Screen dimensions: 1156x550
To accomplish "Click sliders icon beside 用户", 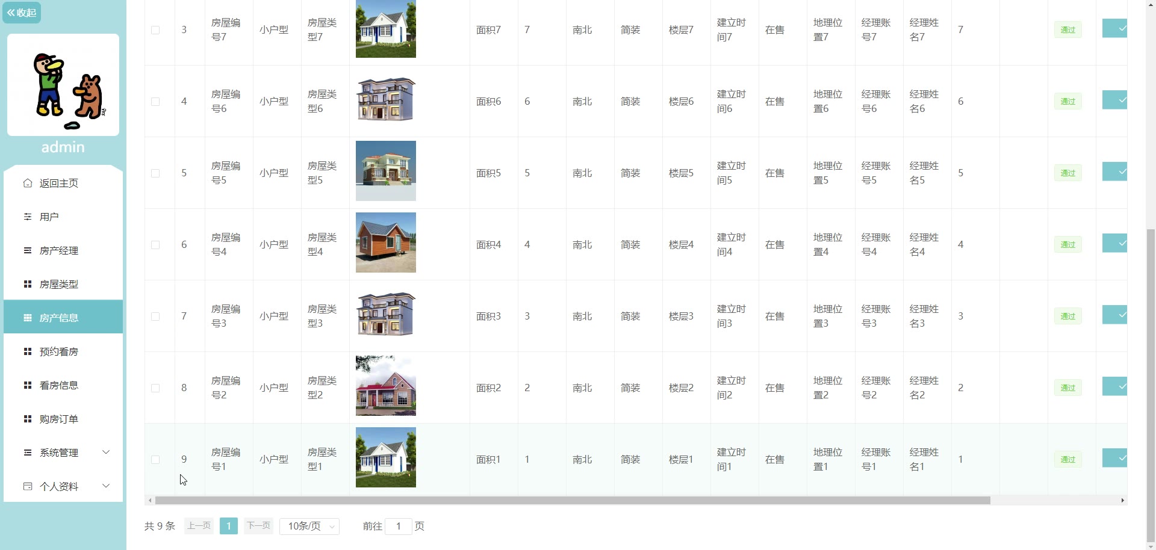I will pos(28,217).
